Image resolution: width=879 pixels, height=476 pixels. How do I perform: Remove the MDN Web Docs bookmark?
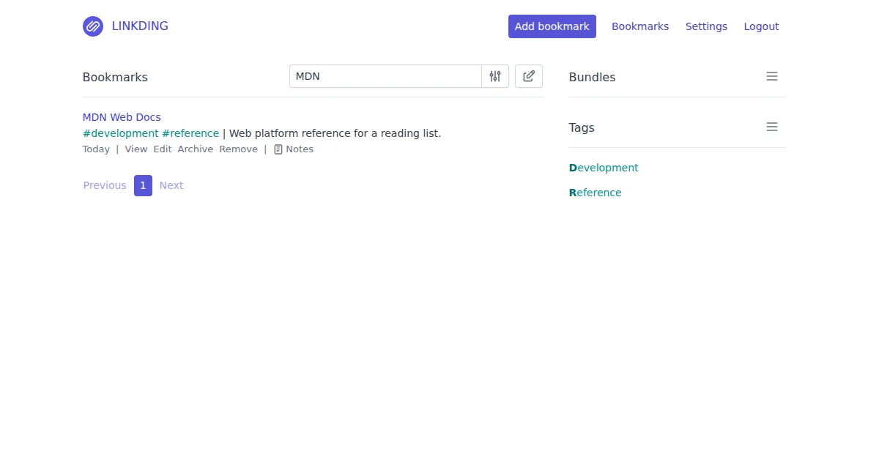tap(239, 149)
